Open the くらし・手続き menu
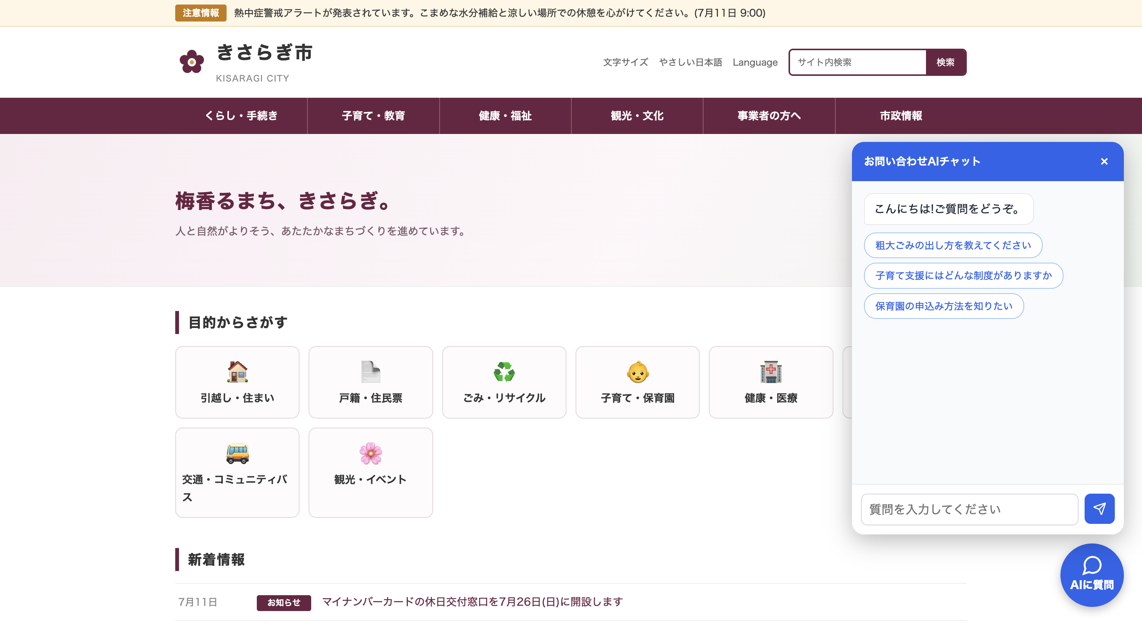1142x625 pixels. [x=241, y=115]
